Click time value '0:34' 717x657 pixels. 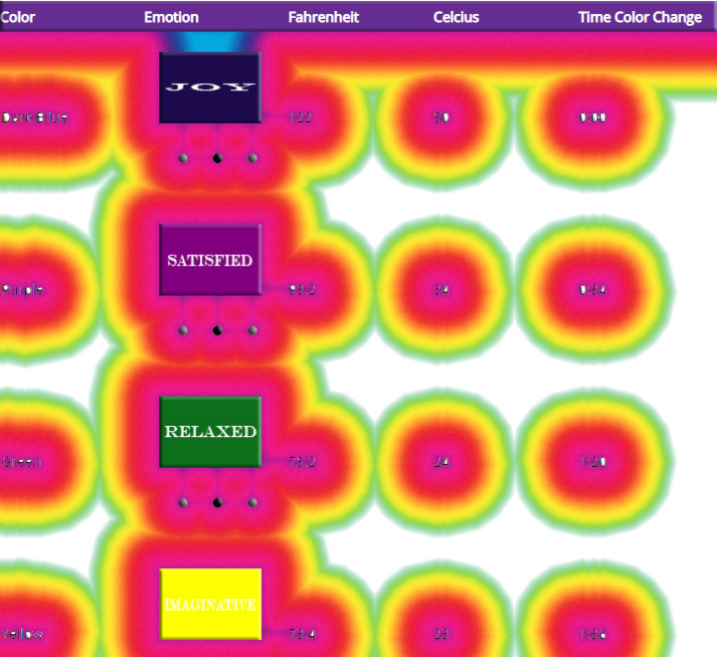(x=593, y=290)
